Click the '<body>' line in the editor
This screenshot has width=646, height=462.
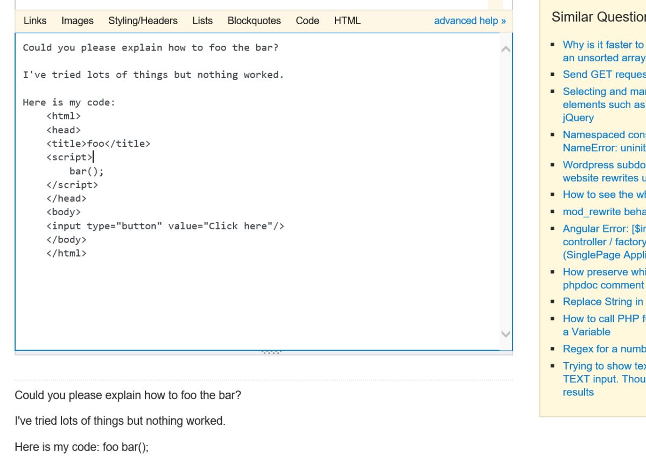64,212
